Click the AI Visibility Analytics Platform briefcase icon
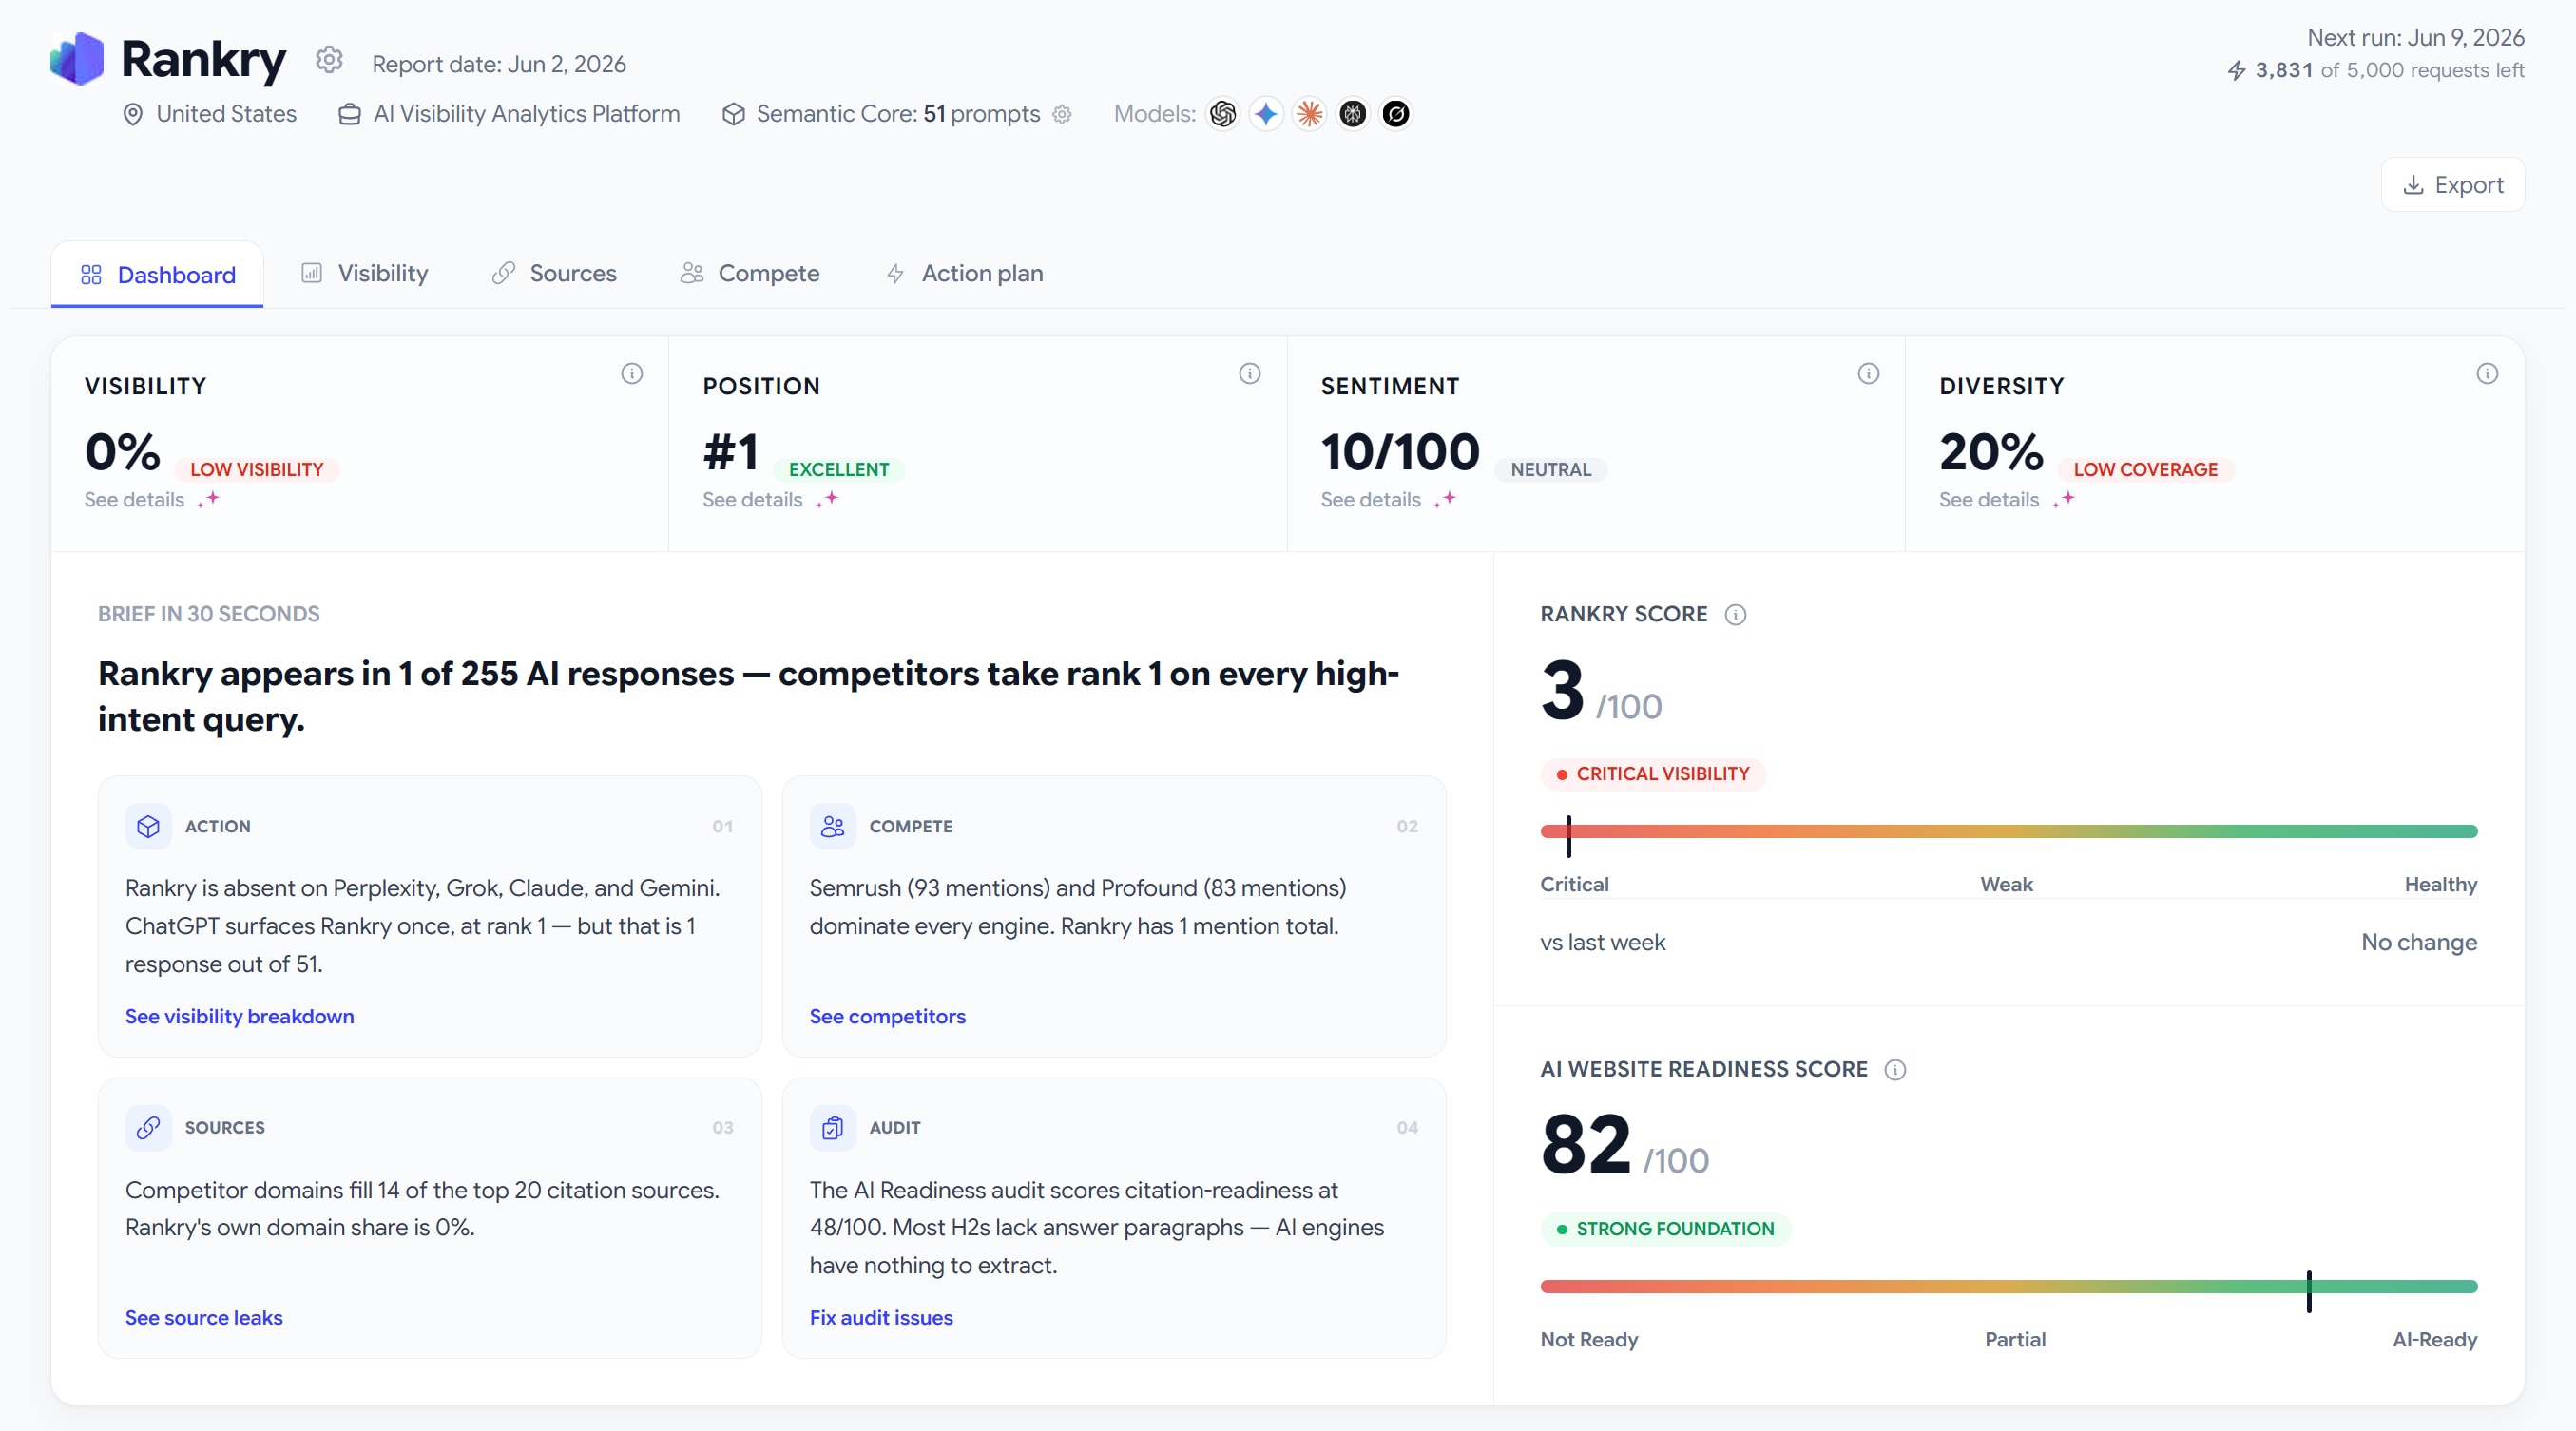 [x=349, y=114]
